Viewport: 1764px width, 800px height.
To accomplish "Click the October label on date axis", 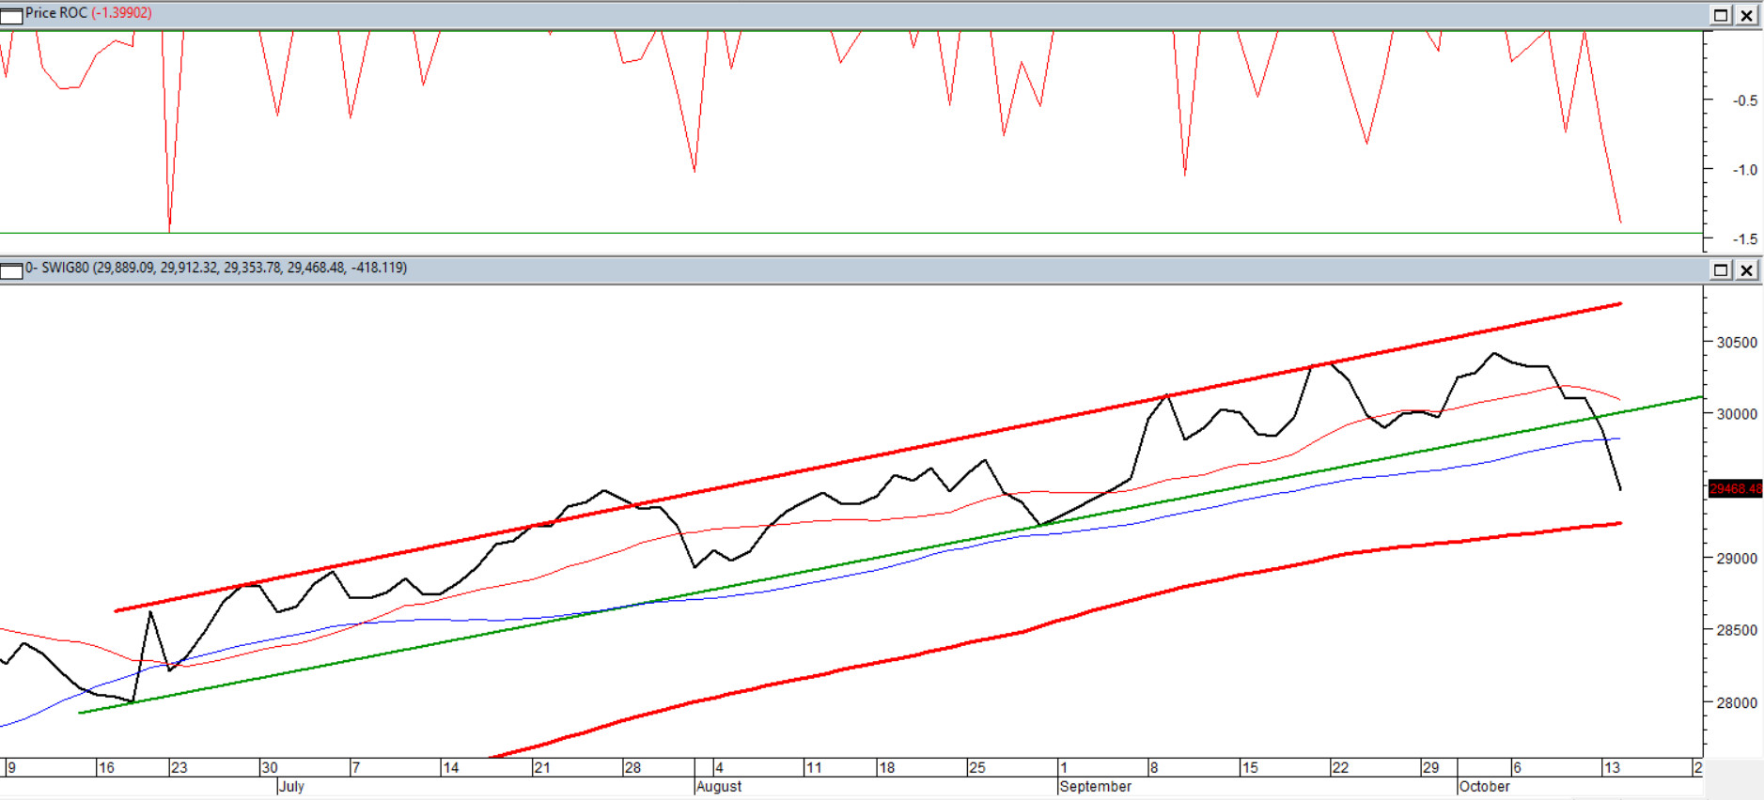I will (1484, 787).
